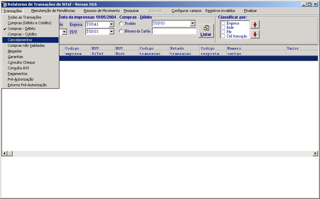Image resolution: width=320 pixels, height=199 pixels.
Task: Select the highlighted Cancelamentos entry
Action: click(x=31, y=40)
